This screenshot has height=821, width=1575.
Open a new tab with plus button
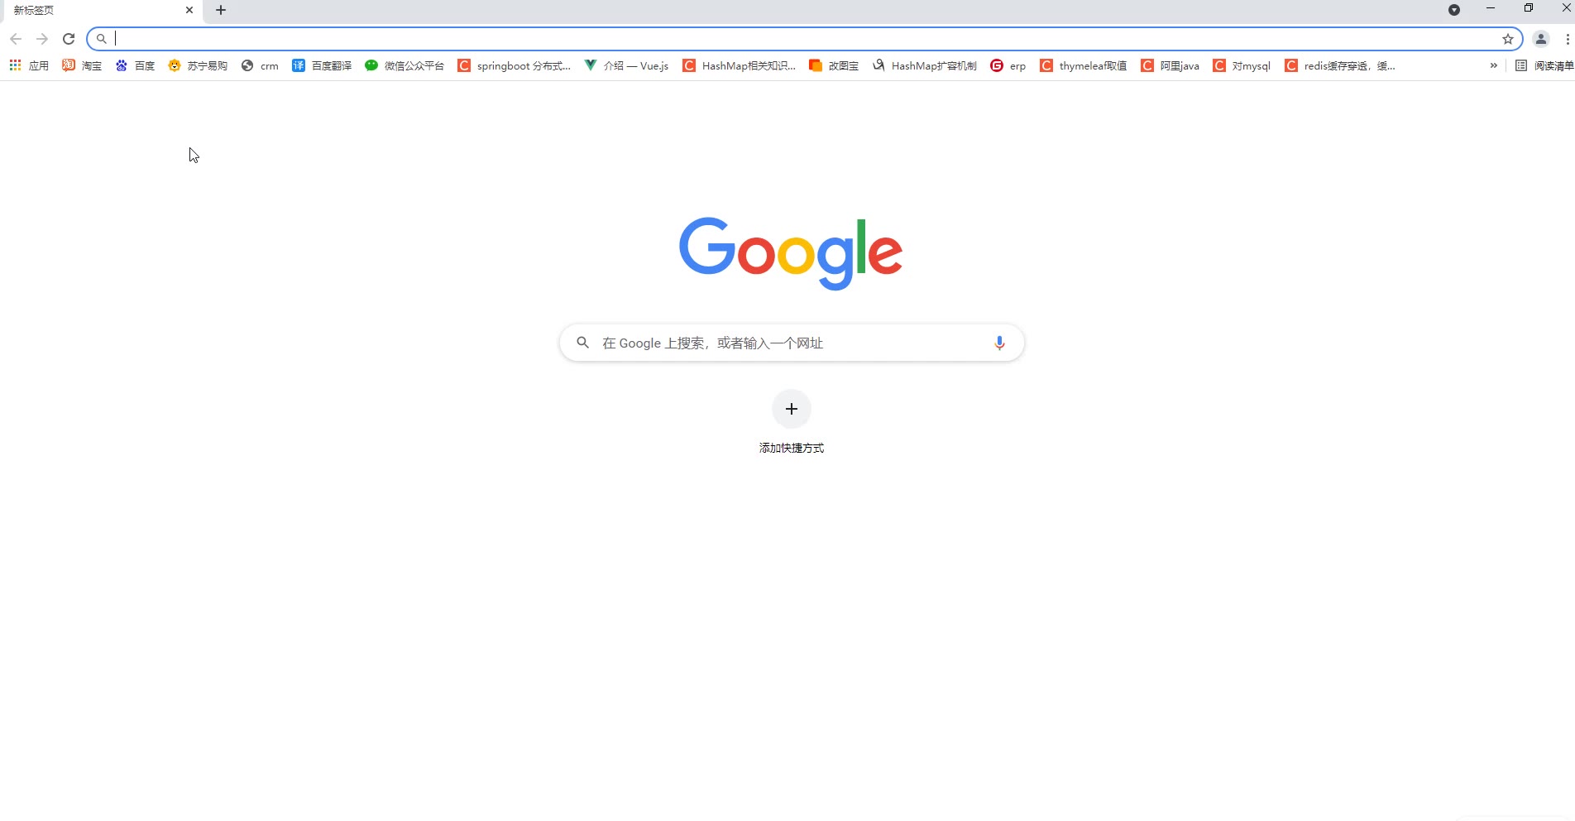tap(221, 10)
